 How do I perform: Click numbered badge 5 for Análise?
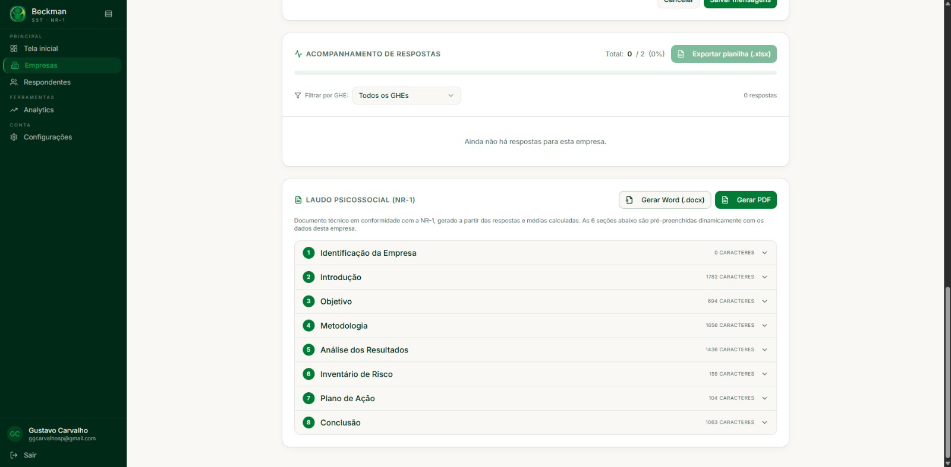click(x=308, y=350)
